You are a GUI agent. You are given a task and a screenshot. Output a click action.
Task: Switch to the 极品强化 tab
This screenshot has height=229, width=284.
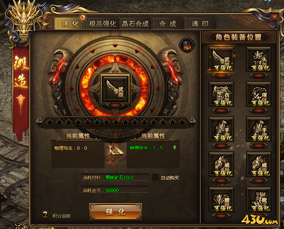click(x=103, y=23)
